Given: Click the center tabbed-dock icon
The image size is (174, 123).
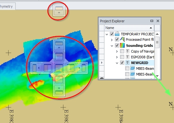Looking at the screenshot, I should 59,68.
